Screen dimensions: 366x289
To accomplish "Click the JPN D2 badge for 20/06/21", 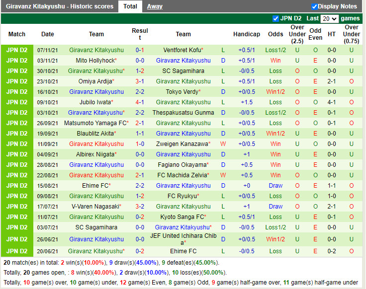I will tap(17, 251).
